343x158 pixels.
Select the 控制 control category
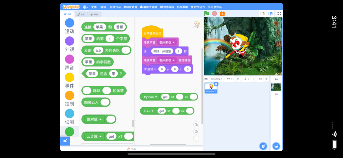point(70,99)
